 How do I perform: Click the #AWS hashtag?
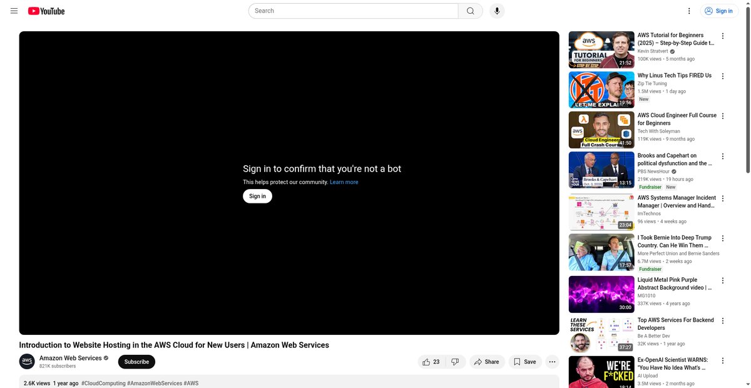(x=191, y=383)
